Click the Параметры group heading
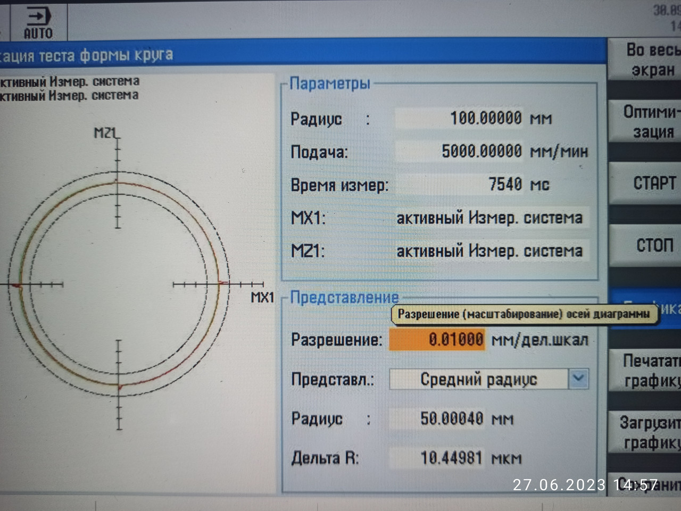 click(330, 83)
